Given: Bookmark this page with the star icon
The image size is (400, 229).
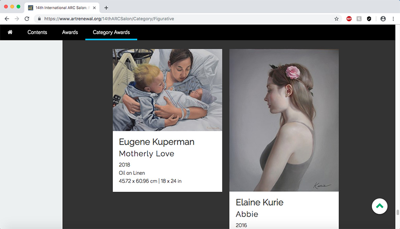Looking at the screenshot, I should (x=336, y=19).
